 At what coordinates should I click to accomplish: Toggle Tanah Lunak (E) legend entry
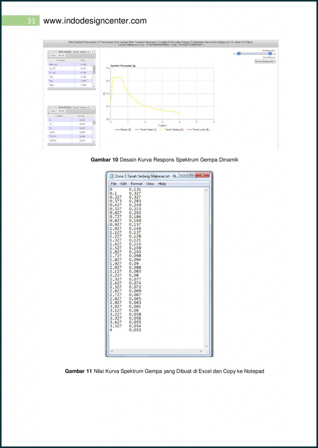(x=198, y=129)
